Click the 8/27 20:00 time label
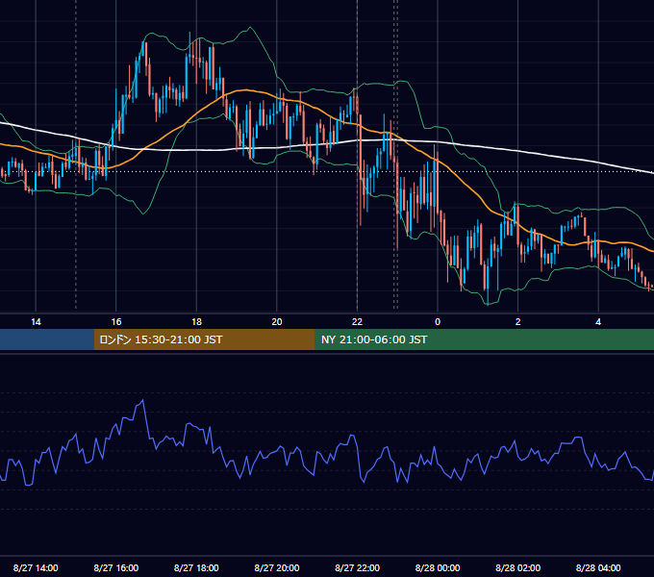The height and width of the screenshot is (577, 654). (x=277, y=567)
